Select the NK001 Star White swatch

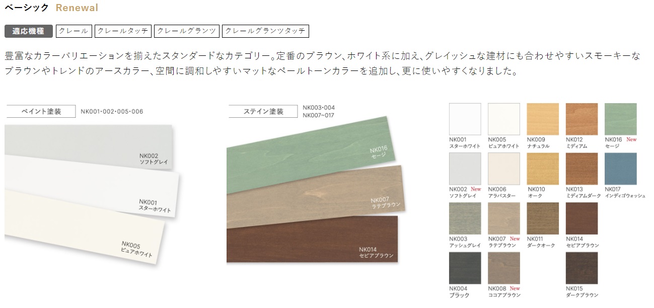pos(465,119)
